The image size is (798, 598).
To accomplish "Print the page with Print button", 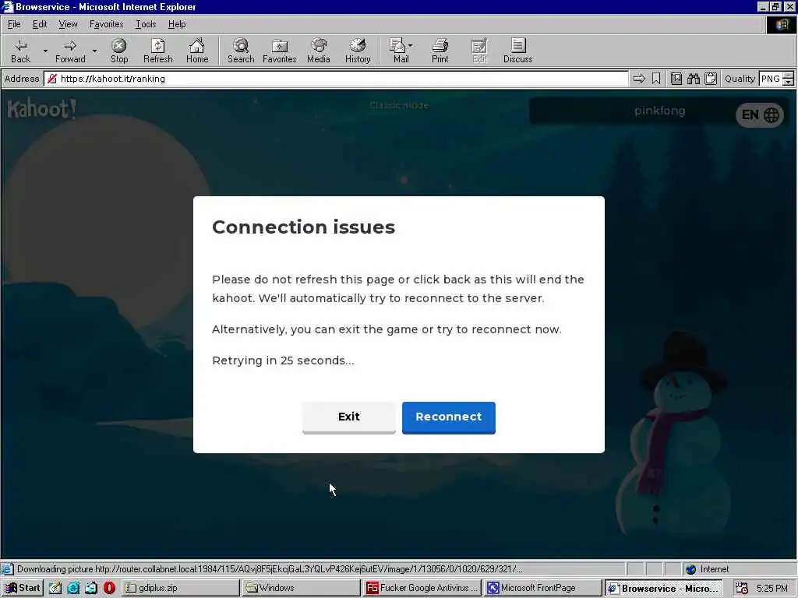I will point(440,51).
